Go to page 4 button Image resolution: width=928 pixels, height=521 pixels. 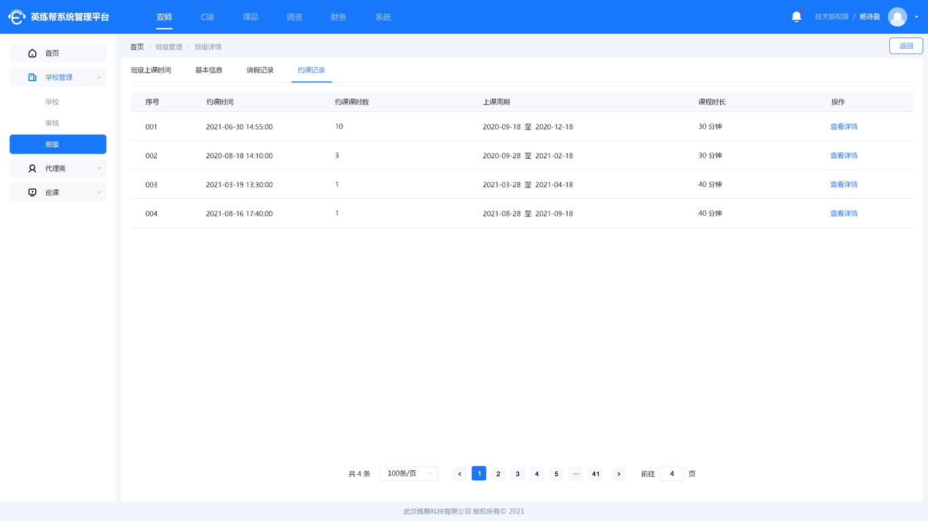[537, 474]
